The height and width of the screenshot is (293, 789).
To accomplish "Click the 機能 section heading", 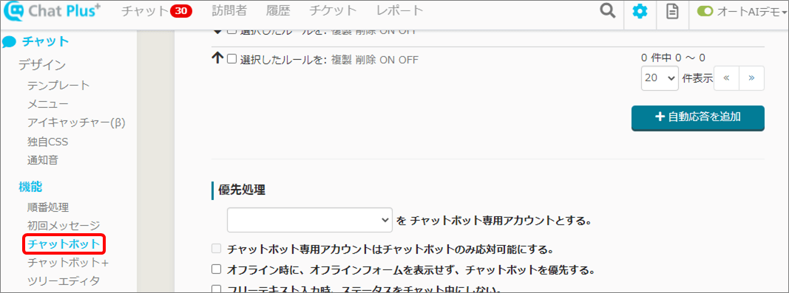I will coord(30,187).
